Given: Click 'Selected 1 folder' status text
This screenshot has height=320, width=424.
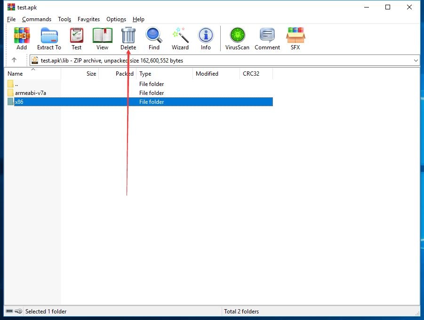Looking at the screenshot, I should pos(46,312).
